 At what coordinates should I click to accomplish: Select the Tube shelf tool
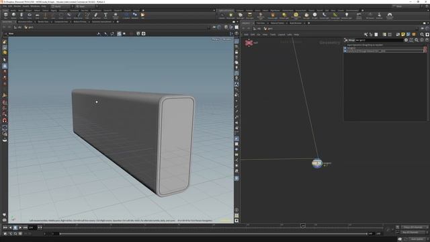click(x=21, y=15)
